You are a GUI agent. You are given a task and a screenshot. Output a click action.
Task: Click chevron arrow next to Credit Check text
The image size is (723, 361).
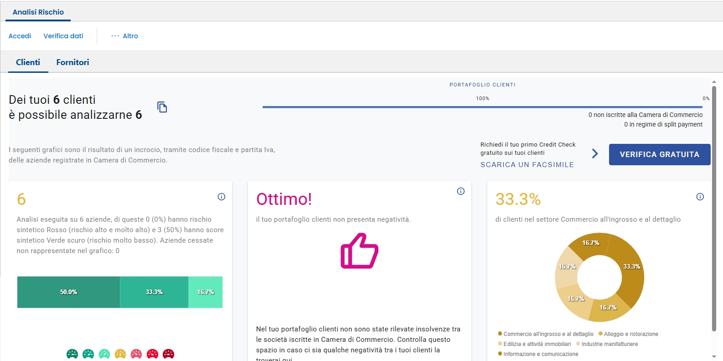[x=595, y=153]
